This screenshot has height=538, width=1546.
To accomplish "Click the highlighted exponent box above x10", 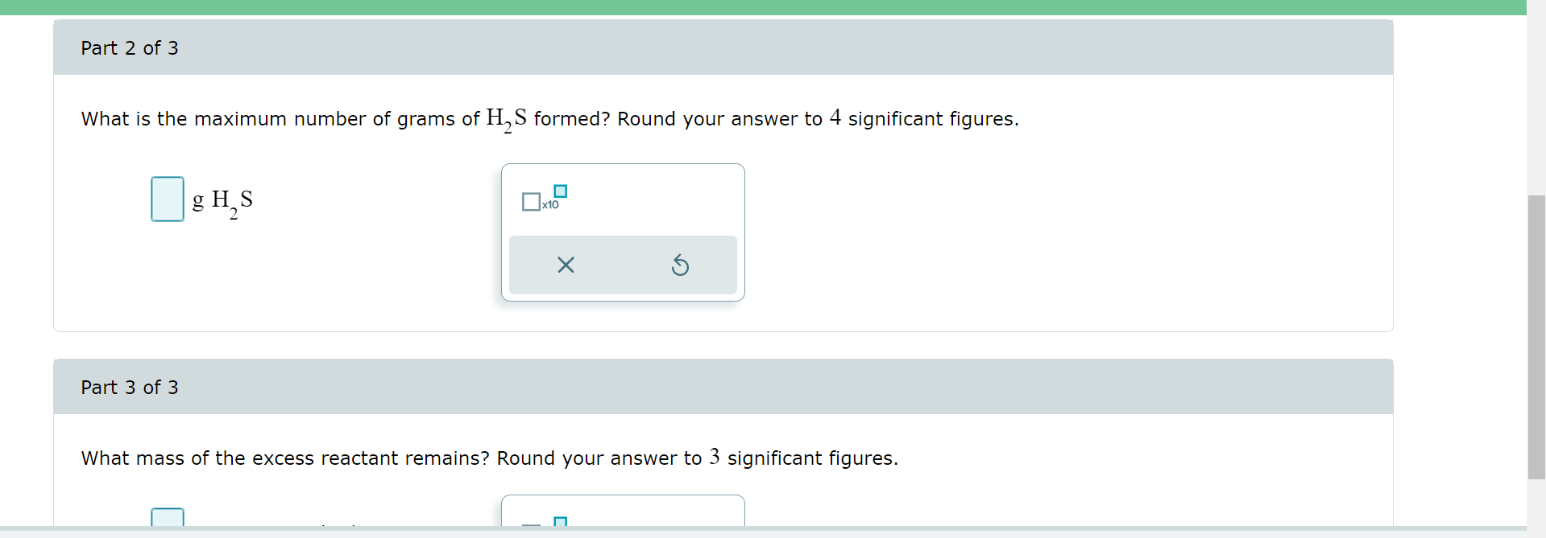I will pos(560,192).
